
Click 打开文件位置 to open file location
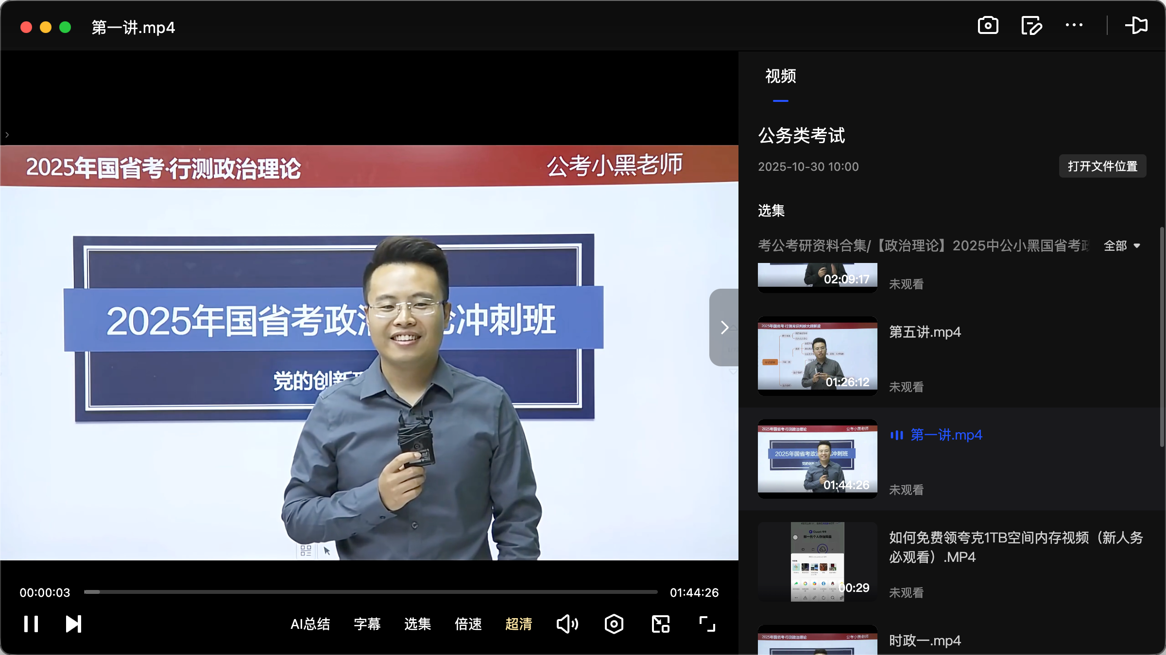click(x=1102, y=166)
